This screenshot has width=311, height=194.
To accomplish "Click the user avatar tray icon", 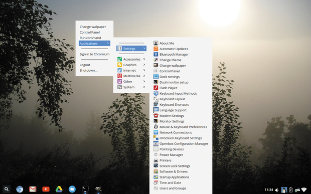I will pos(284,190).
